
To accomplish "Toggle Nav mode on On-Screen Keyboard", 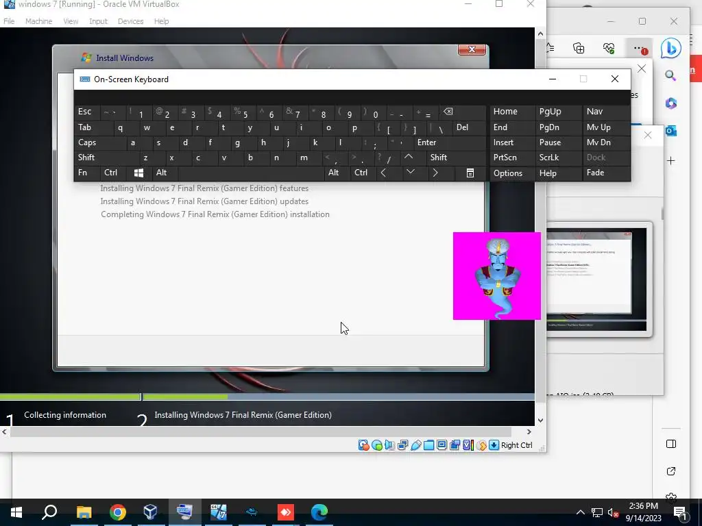I will (x=606, y=112).
